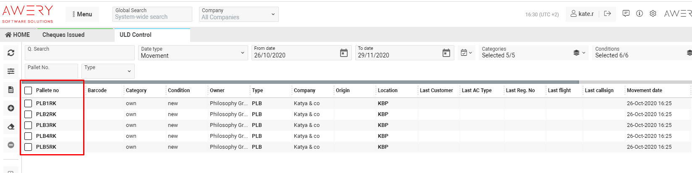Go to the HOME tab

(18, 35)
